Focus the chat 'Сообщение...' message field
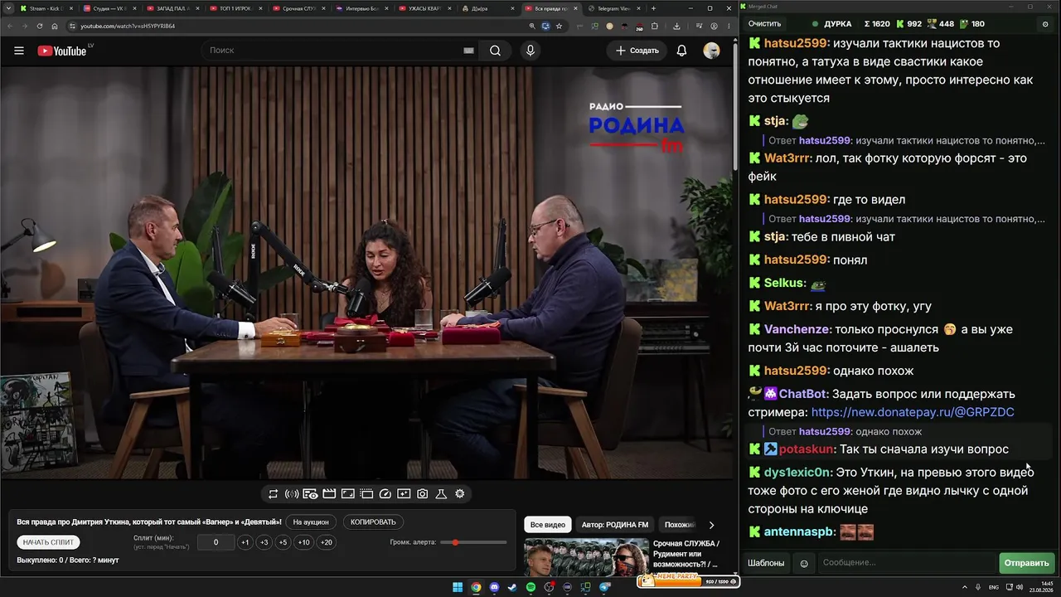Viewport: 1061px width, 597px height. [907, 563]
